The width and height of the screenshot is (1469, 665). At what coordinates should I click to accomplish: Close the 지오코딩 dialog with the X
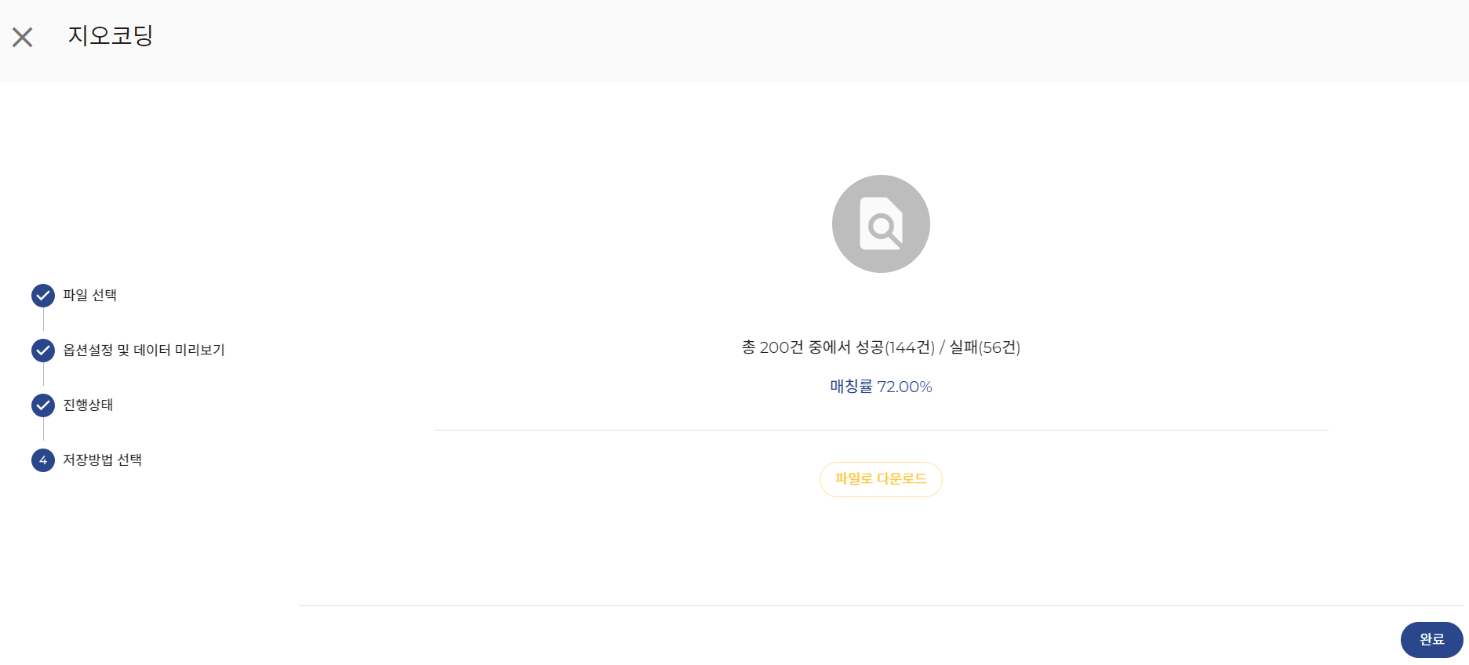click(x=23, y=37)
